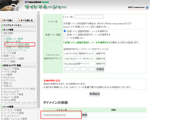The height and width of the screenshot is (120, 182).
Task: Open メーリングリスト管理 in the sidebar
Action: pyautogui.click(x=14, y=113)
